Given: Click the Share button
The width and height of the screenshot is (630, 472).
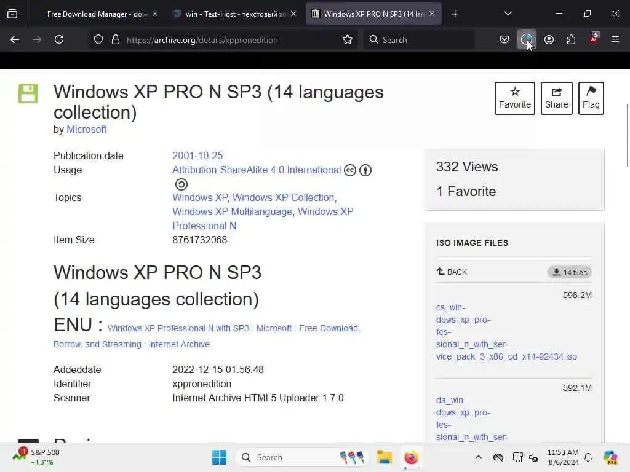Looking at the screenshot, I should pyautogui.click(x=556, y=98).
